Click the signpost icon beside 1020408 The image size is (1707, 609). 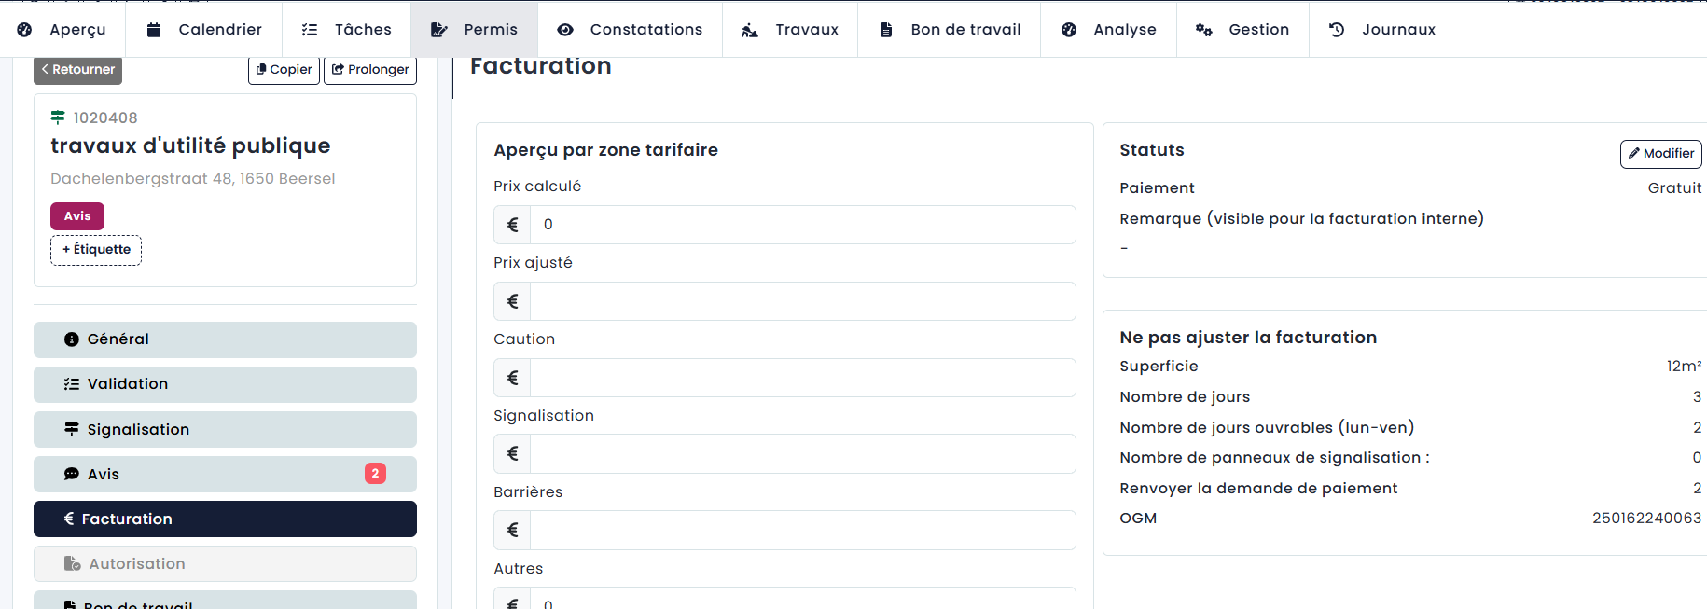click(x=58, y=118)
